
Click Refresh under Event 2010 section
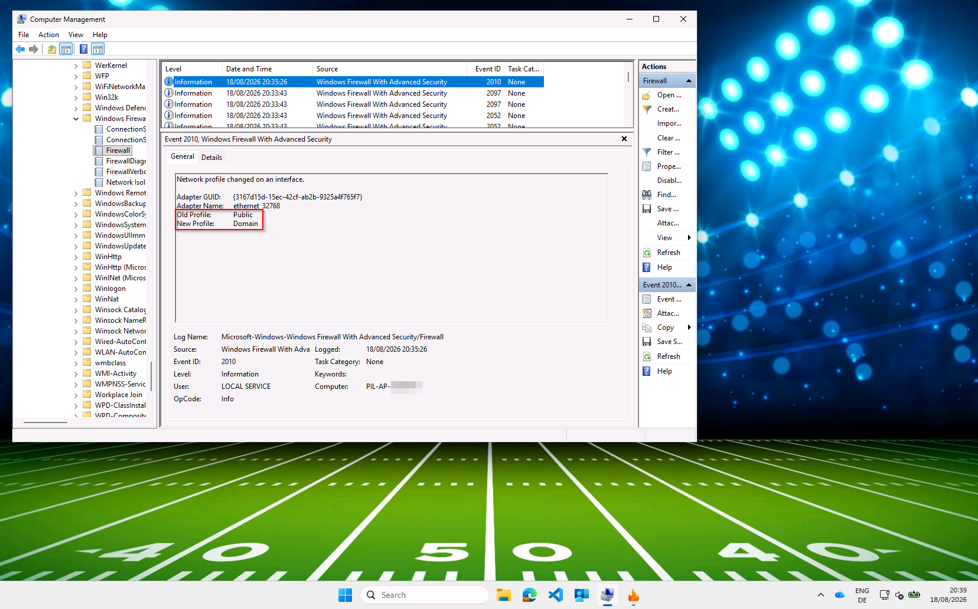pos(667,356)
